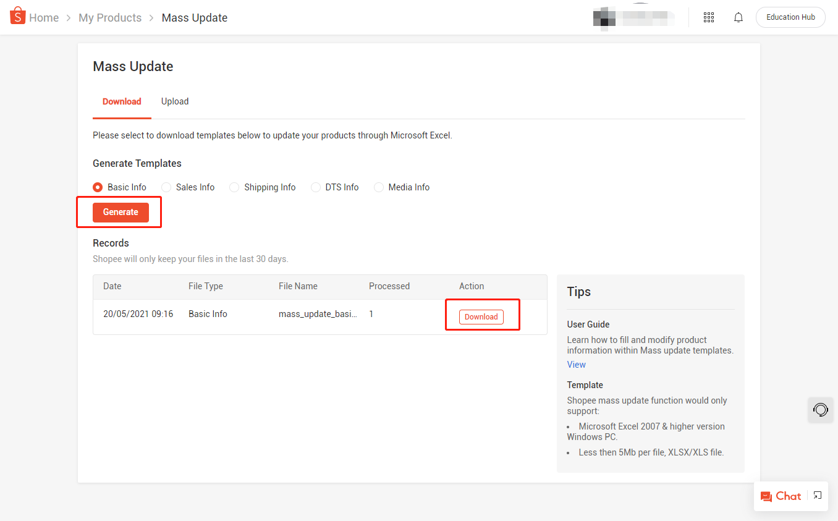The image size is (838, 521).
Task: Go to Home in breadcrumb
Action: [x=44, y=18]
